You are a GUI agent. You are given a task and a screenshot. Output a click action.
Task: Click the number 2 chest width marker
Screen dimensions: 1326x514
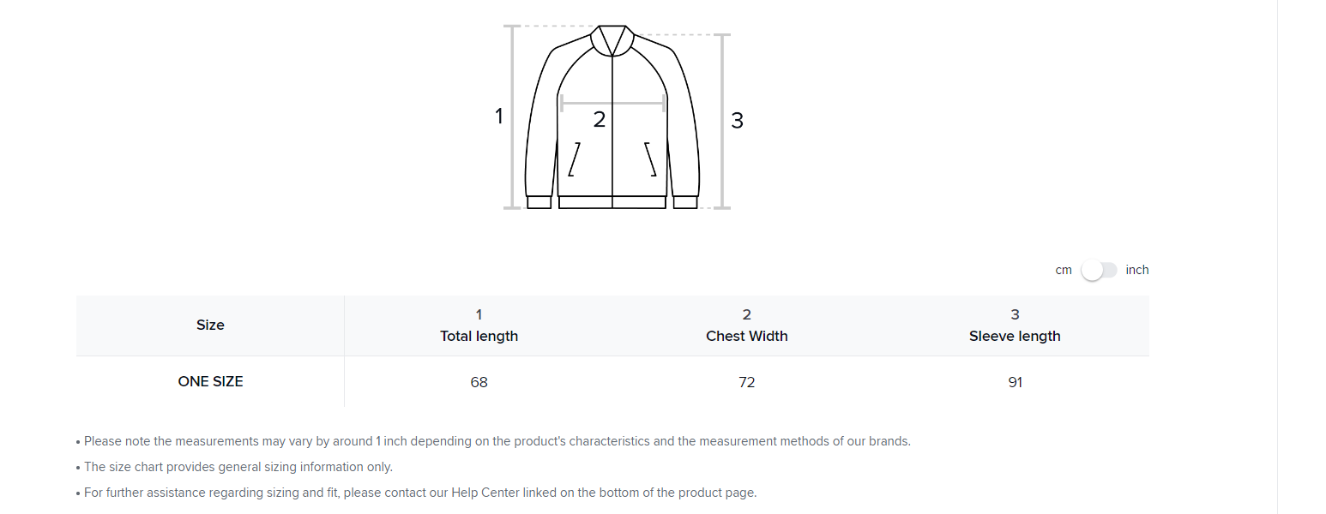600,120
